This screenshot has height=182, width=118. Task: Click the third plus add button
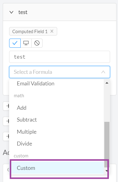6,136
